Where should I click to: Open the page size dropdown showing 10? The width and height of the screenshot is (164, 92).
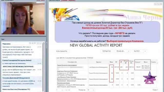click(x=91, y=90)
